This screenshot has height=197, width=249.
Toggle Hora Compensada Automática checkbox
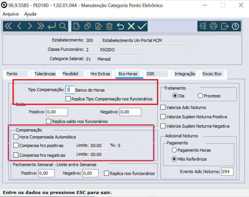pos(16,137)
